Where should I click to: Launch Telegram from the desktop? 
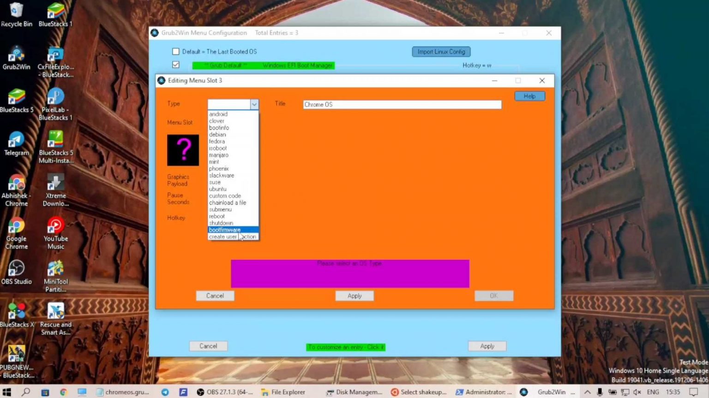16,143
